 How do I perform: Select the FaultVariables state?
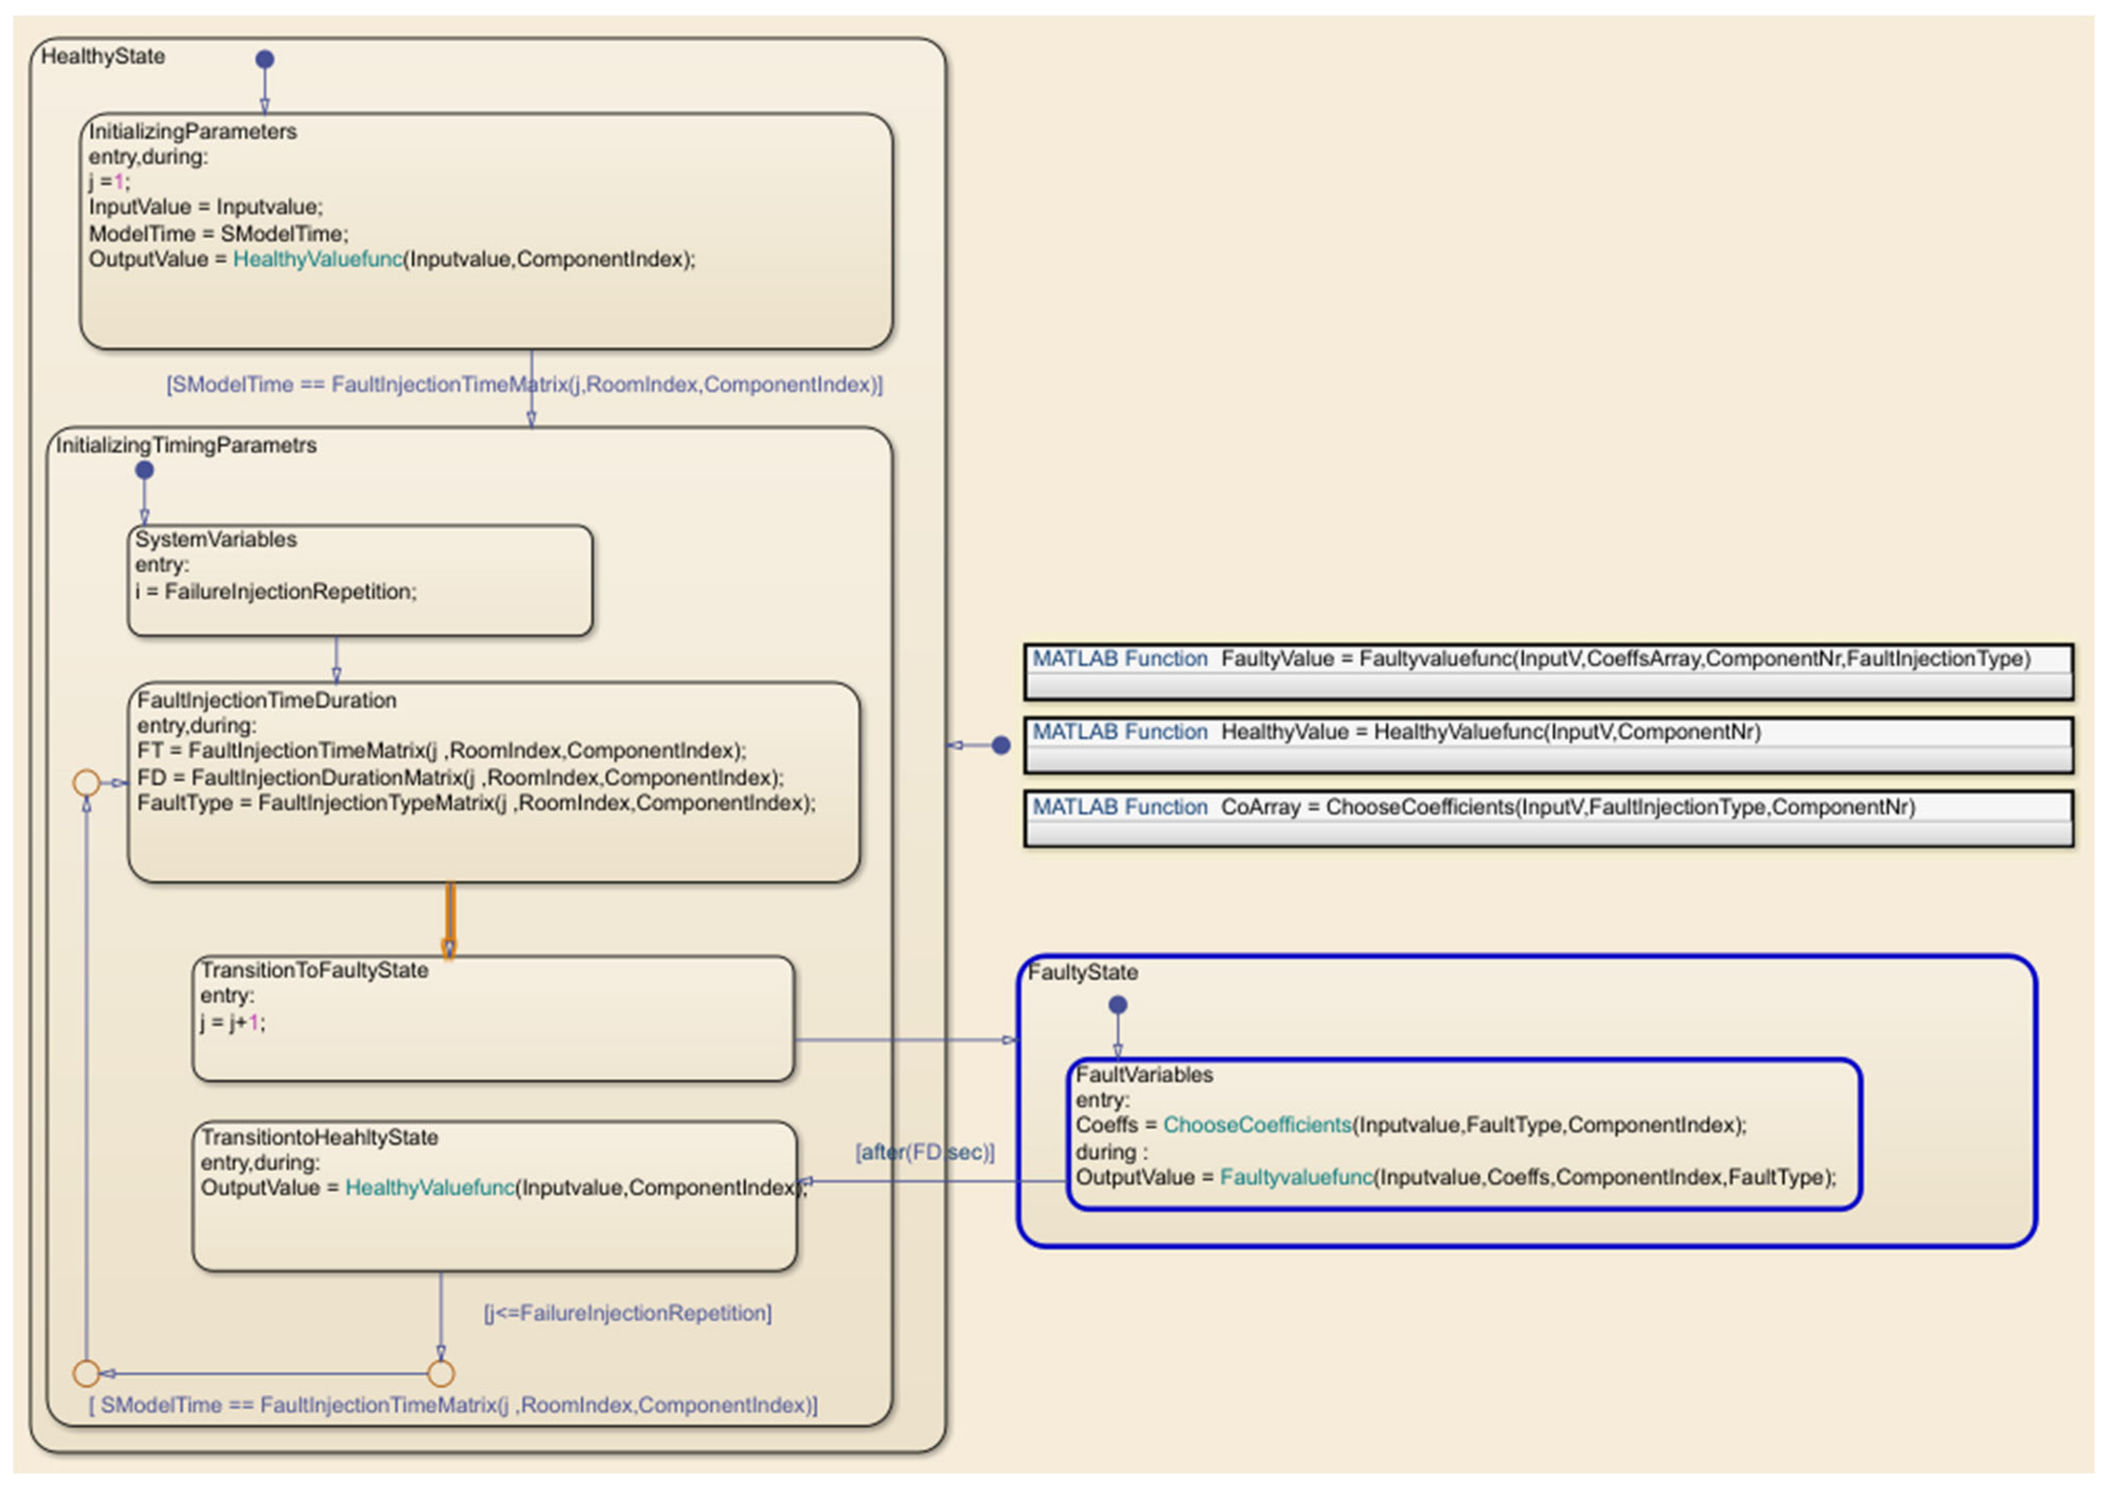(x=1144, y=1074)
